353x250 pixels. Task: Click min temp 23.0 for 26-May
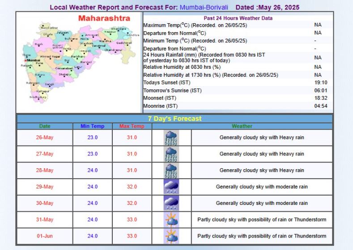click(x=93, y=137)
